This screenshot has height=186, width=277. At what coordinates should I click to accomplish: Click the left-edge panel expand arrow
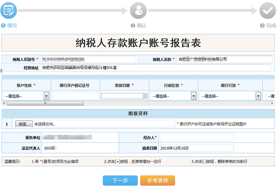coord(1,70)
